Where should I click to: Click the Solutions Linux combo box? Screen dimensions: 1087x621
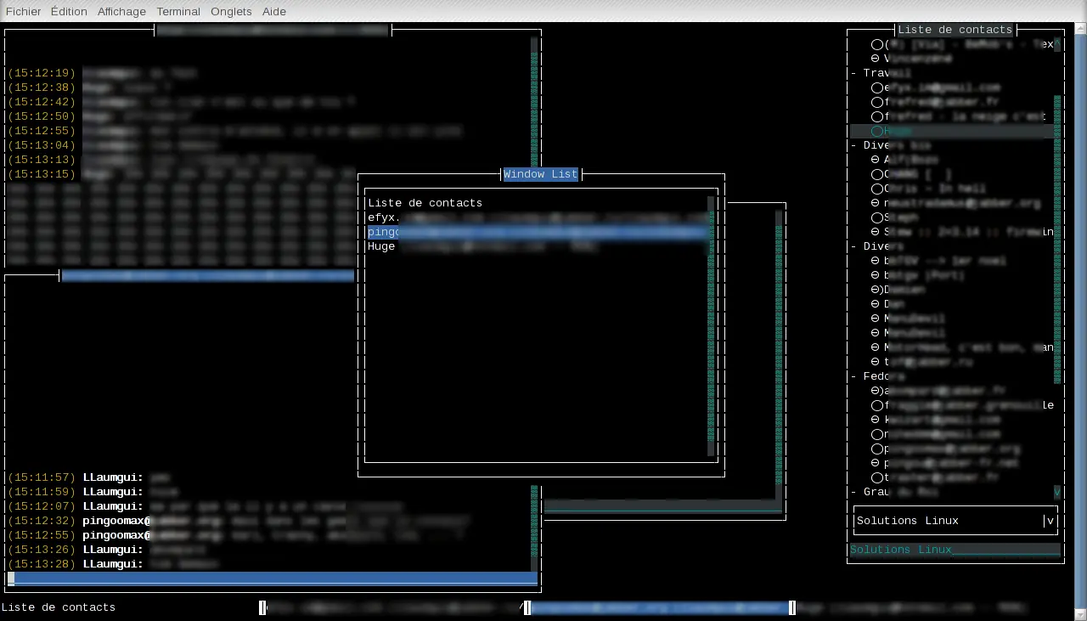tap(955, 521)
